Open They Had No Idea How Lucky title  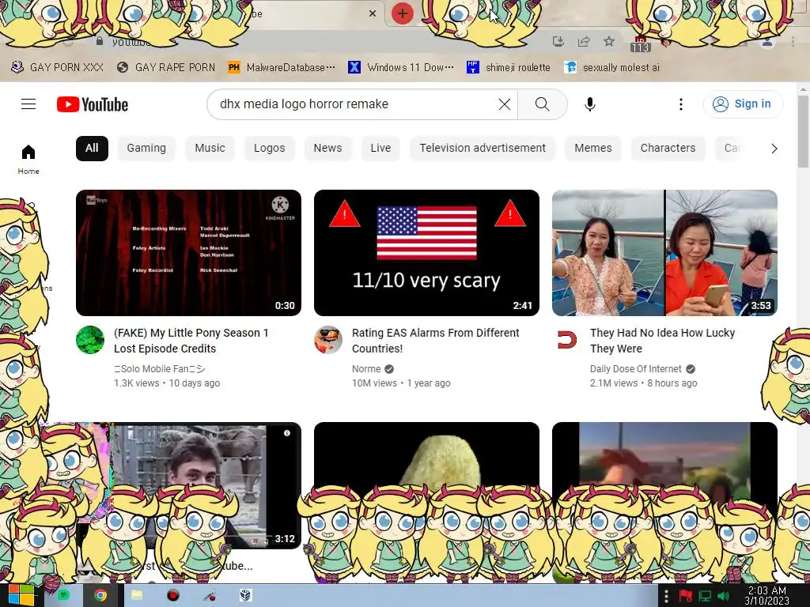tap(662, 341)
